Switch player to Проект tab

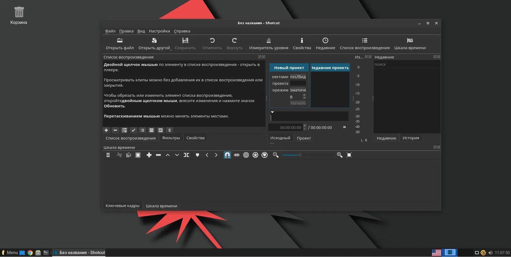click(x=304, y=138)
